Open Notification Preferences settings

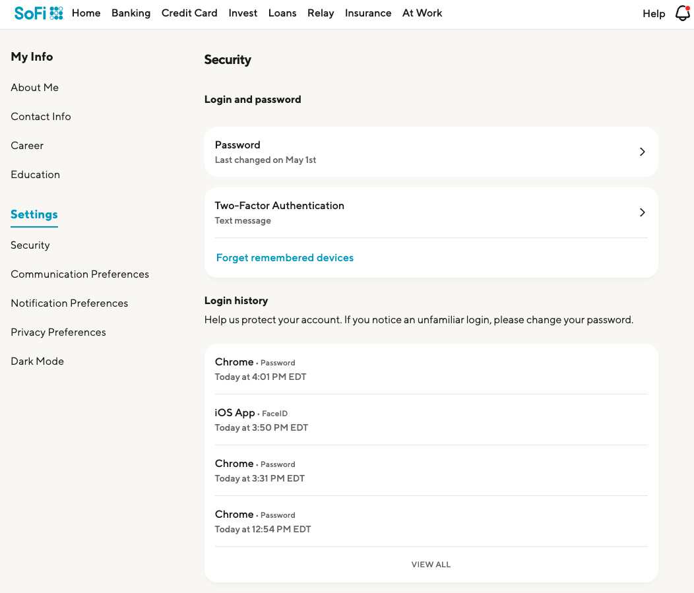(69, 303)
